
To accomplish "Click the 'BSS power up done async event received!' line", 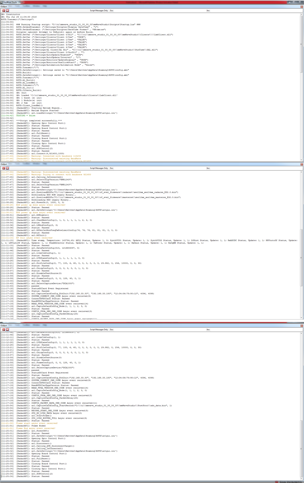I will [33, 213].
